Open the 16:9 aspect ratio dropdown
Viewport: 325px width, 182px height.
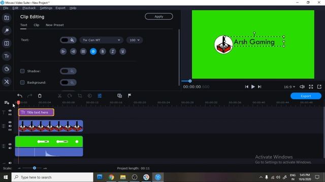pyautogui.click(x=289, y=87)
